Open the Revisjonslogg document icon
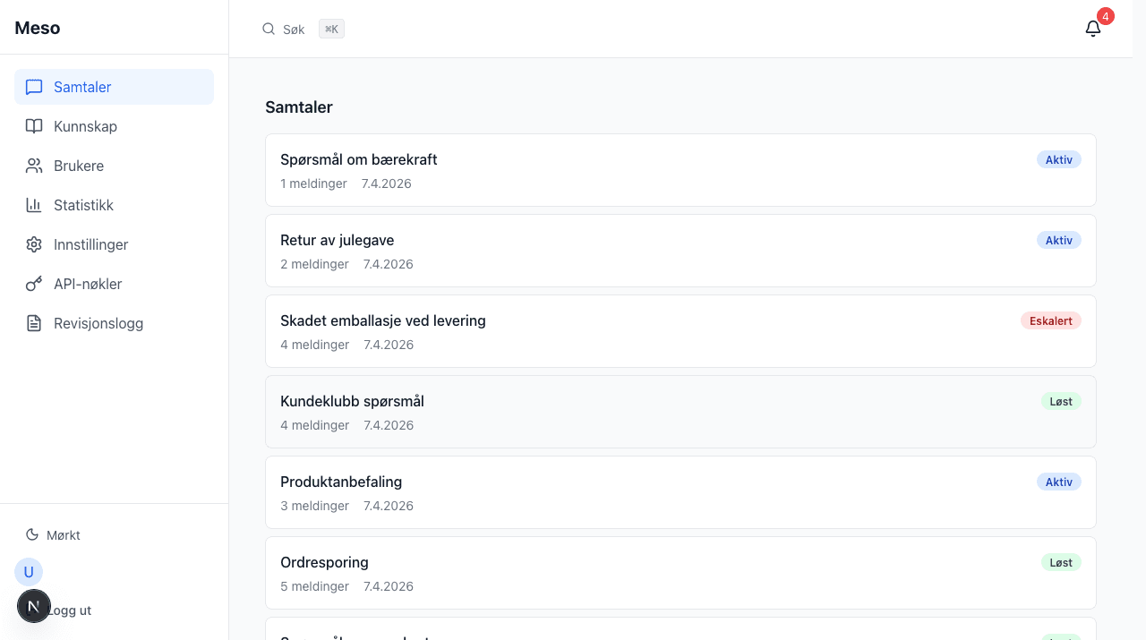 pyautogui.click(x=34, y=323)
